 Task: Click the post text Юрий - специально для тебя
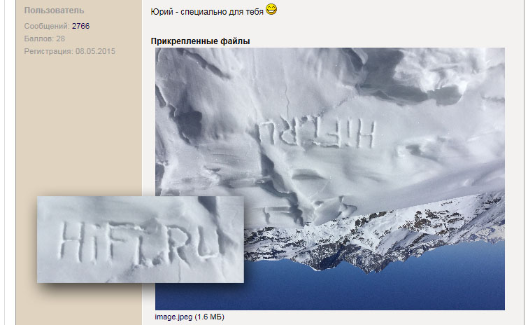point(207,12)
